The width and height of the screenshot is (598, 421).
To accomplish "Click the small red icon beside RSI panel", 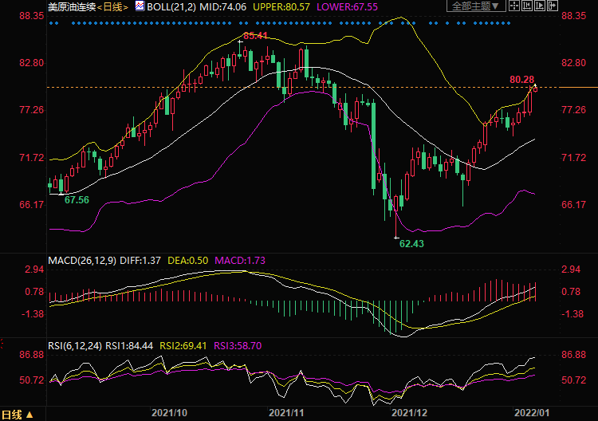I will [3, 345].
